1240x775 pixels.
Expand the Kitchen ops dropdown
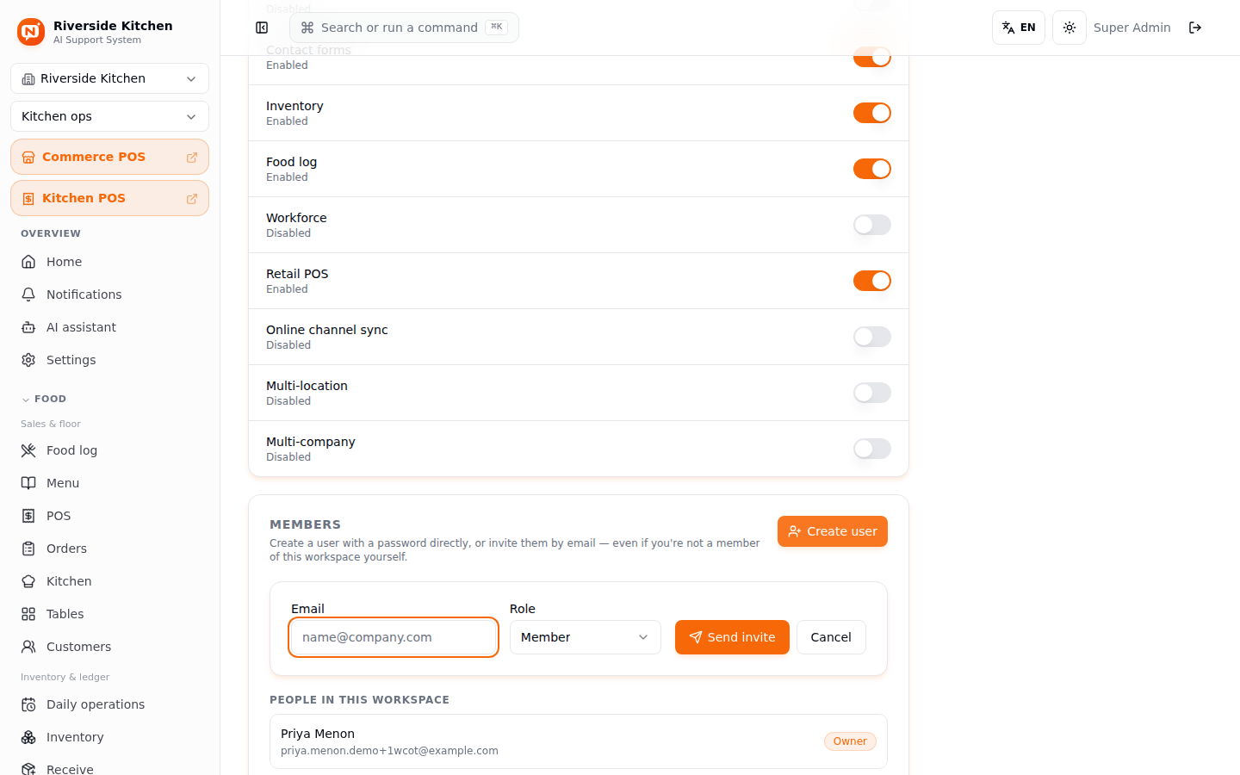coord(109,116)
